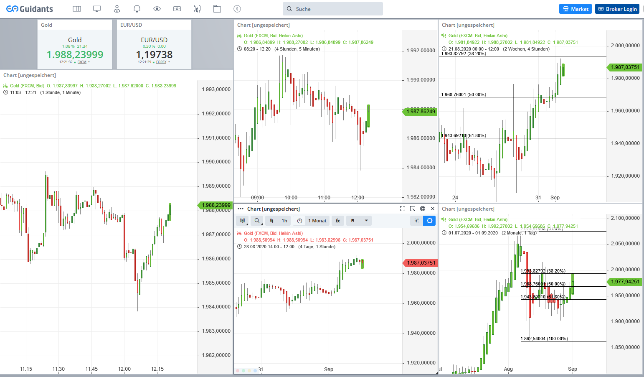
Task: Click the 28.08.2020 14:00 - 12:00 range text
Action: (x=269, y=247)
